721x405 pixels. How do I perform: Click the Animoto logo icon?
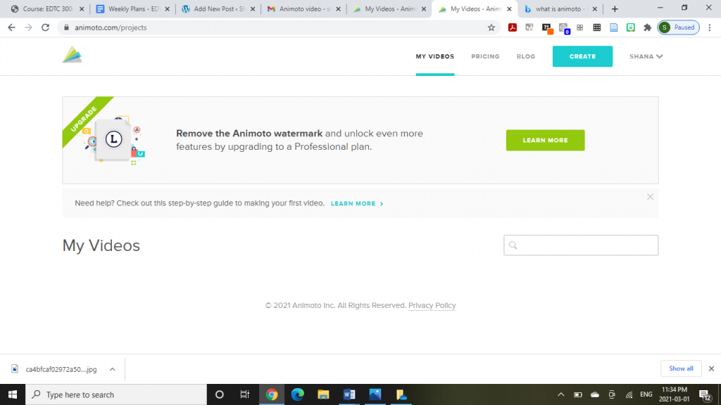[x=73, y=55]
